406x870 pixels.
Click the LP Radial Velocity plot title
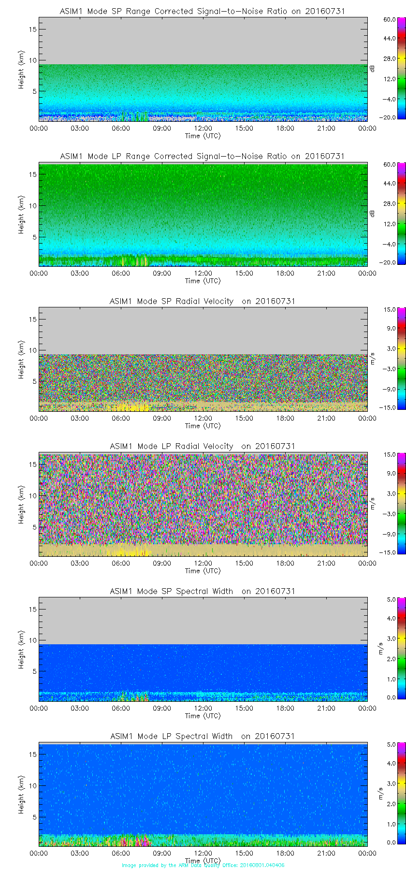[203, 446]
